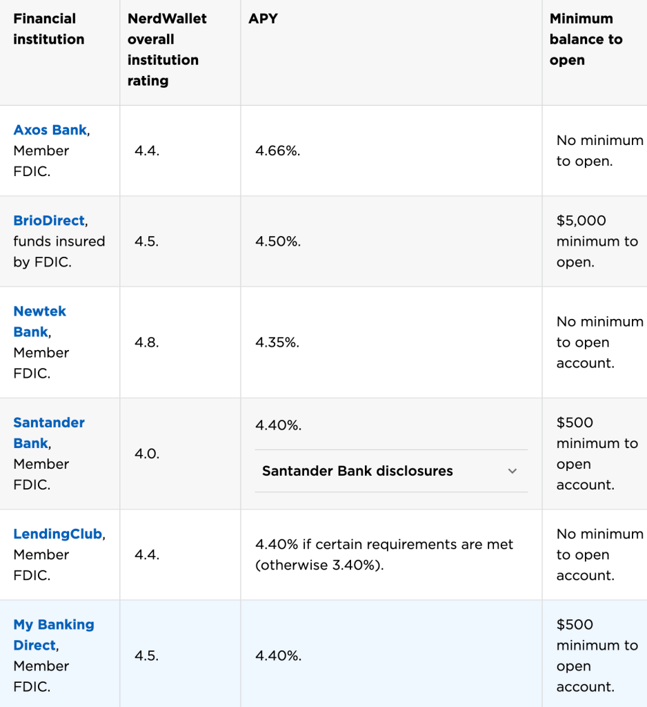This screenshot has width=647, height=707.
Task: Click My Banking Direct's 4.5 rating
Action: [147, 656]
